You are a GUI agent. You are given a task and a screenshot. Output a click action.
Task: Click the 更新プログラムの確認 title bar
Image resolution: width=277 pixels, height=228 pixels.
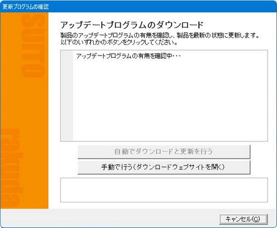(x=25, y=7)
